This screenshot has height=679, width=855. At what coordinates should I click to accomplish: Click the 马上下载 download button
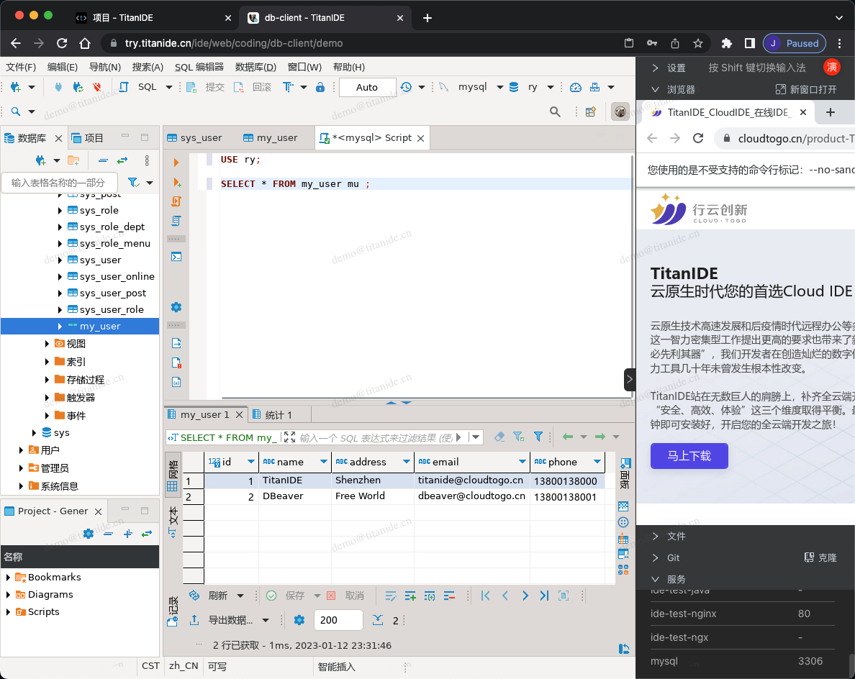click(689, 456)
